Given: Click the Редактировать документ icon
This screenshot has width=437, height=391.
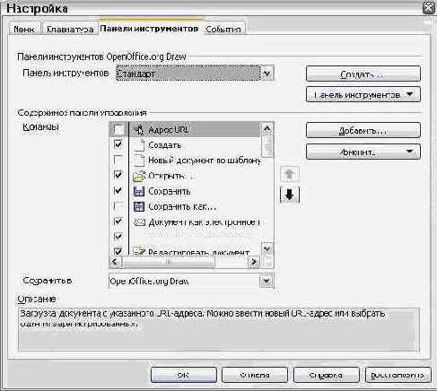Looking at the screenshot, I should click(x=139, y=251).
